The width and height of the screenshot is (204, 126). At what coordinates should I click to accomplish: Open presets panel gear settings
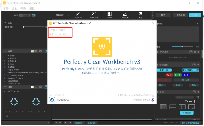[40, 51]
